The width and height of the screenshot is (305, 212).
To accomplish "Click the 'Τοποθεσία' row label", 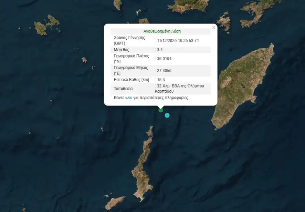I will (x=123, y=89).
